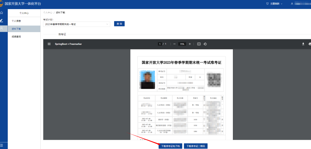The width and height of the screenshot is (311, 149).
Task: Click the 人文英语1 (闭卷) course cell
Action: coord(164,105)
